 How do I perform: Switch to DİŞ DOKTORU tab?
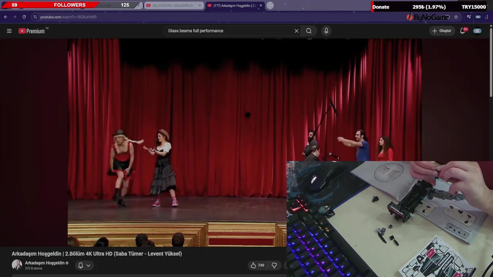click(173, 5)
